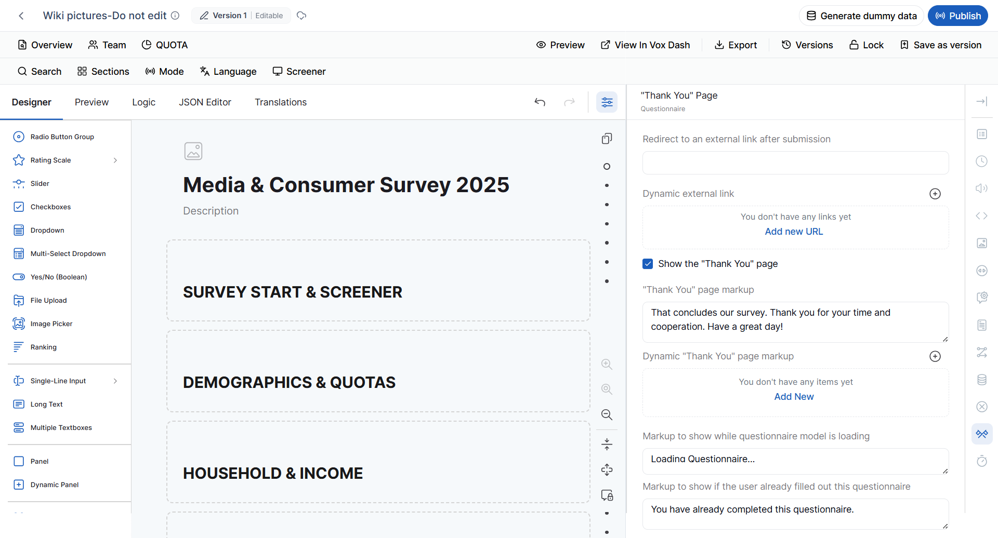Open the Logic tab
This screenshot has width=998, height=538.
pyautogui.click(x=144, y=102)
